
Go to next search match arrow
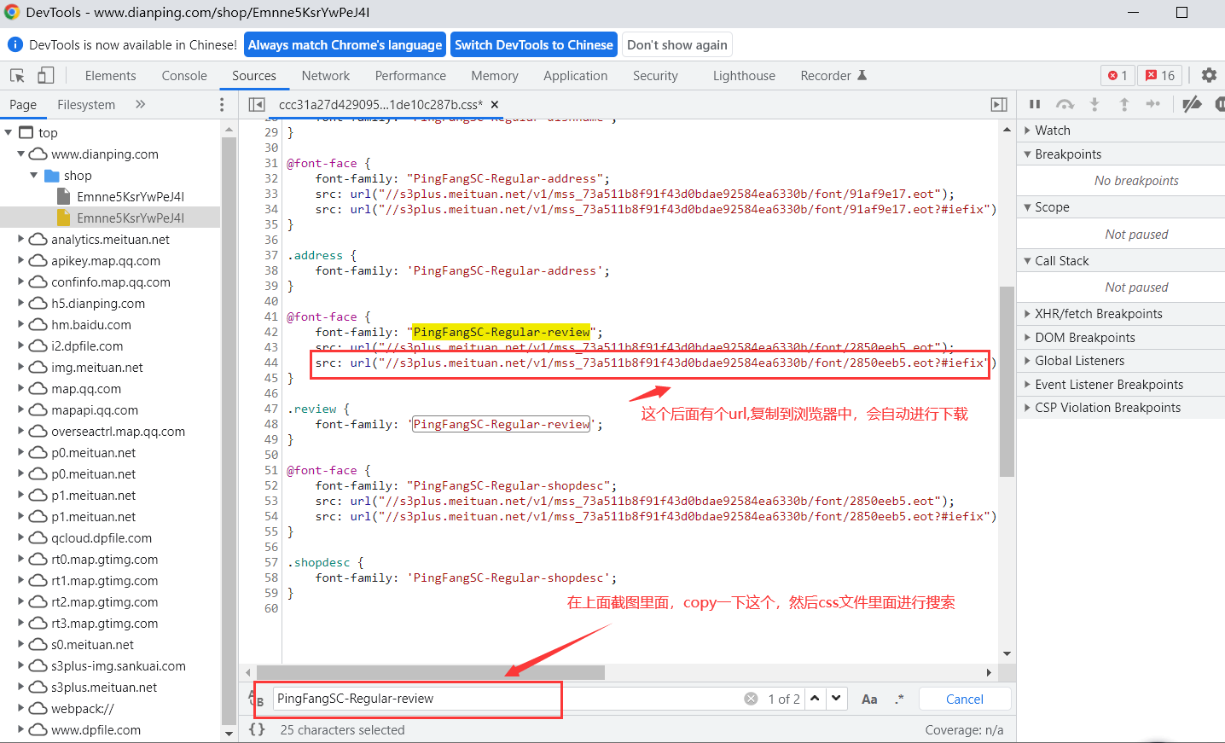click(837, 699)
